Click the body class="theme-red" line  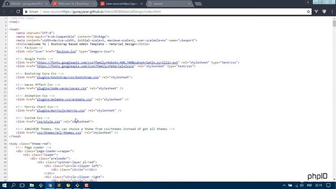[x=30, y=144]
